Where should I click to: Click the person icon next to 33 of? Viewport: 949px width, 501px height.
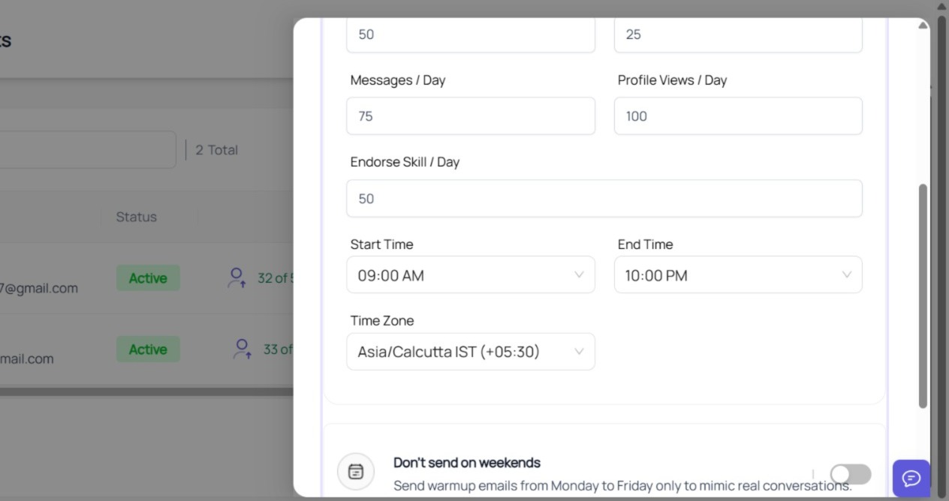pyautogui.click(x=242, y=349)
